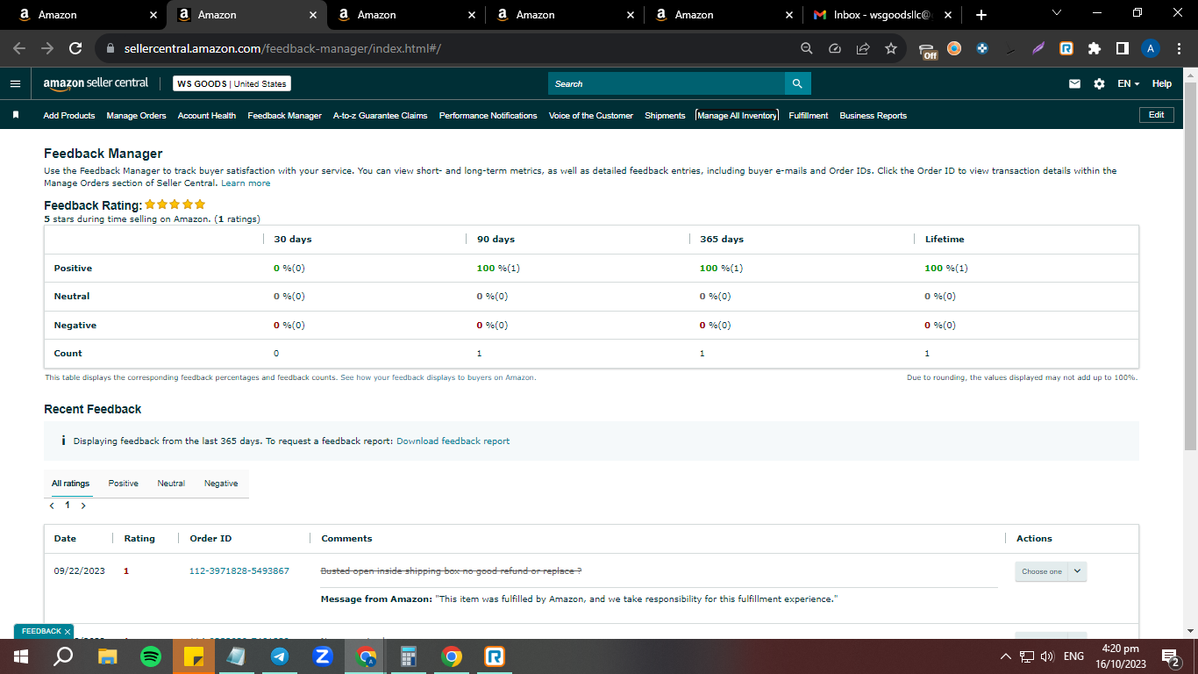Viewport: 1198px width, 674px height.
Task: Click the volume speaker tray icon
Action: click(1047, 656)
